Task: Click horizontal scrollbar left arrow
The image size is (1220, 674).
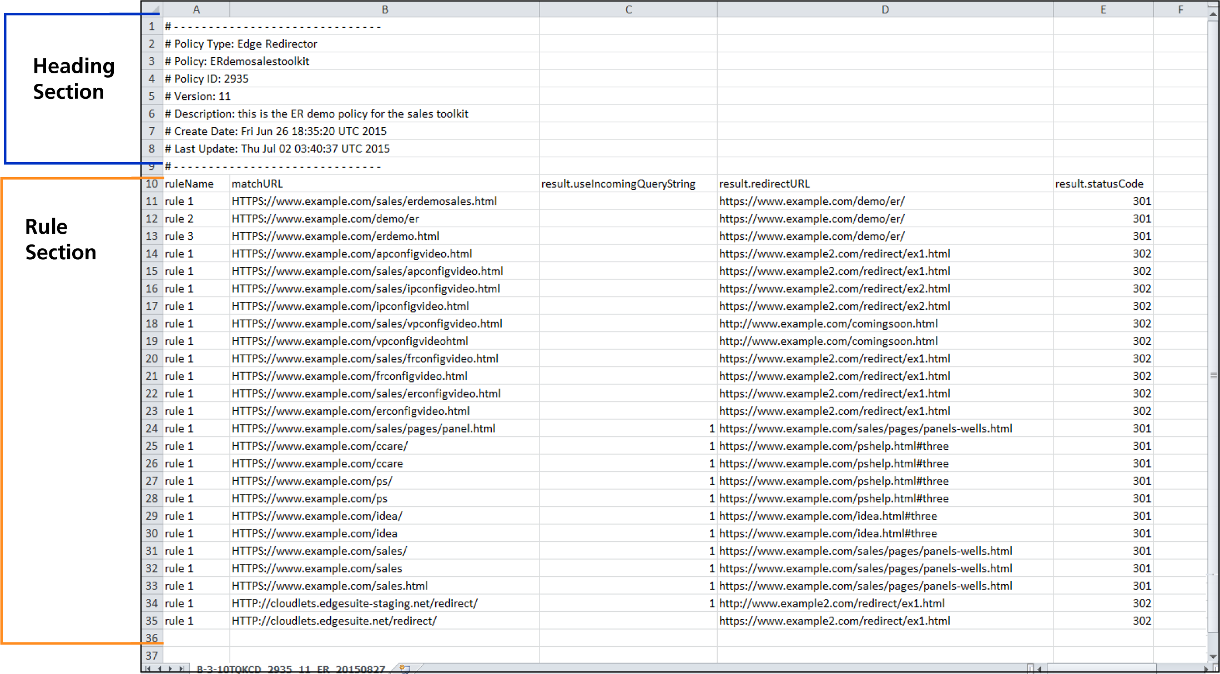Action: (x=1040, y=668)
